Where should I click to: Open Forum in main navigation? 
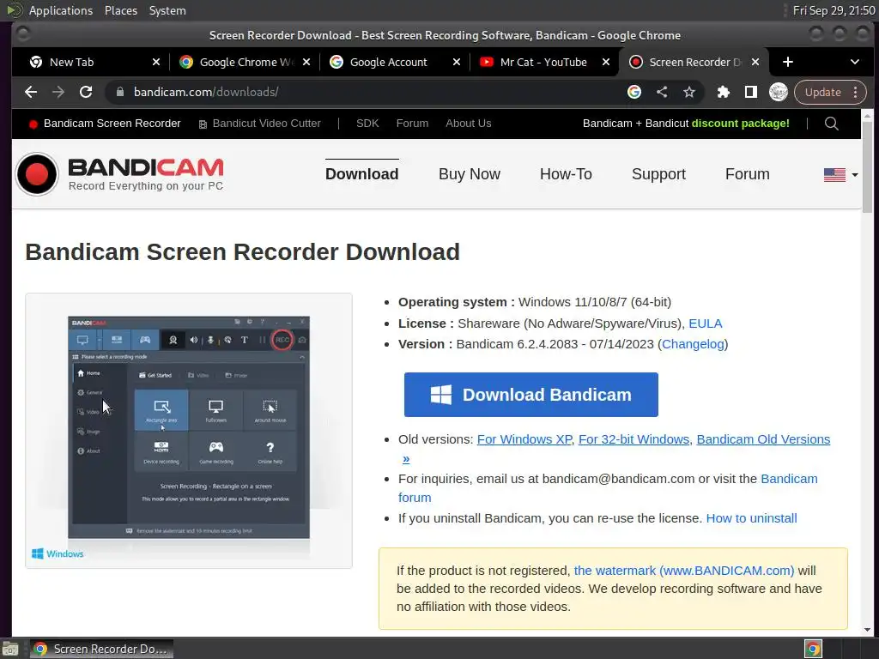click(x=748, y=174)
